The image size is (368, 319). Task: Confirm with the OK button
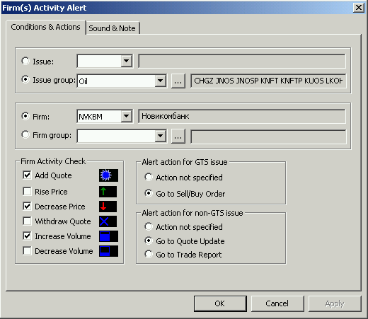click(220, 303)
